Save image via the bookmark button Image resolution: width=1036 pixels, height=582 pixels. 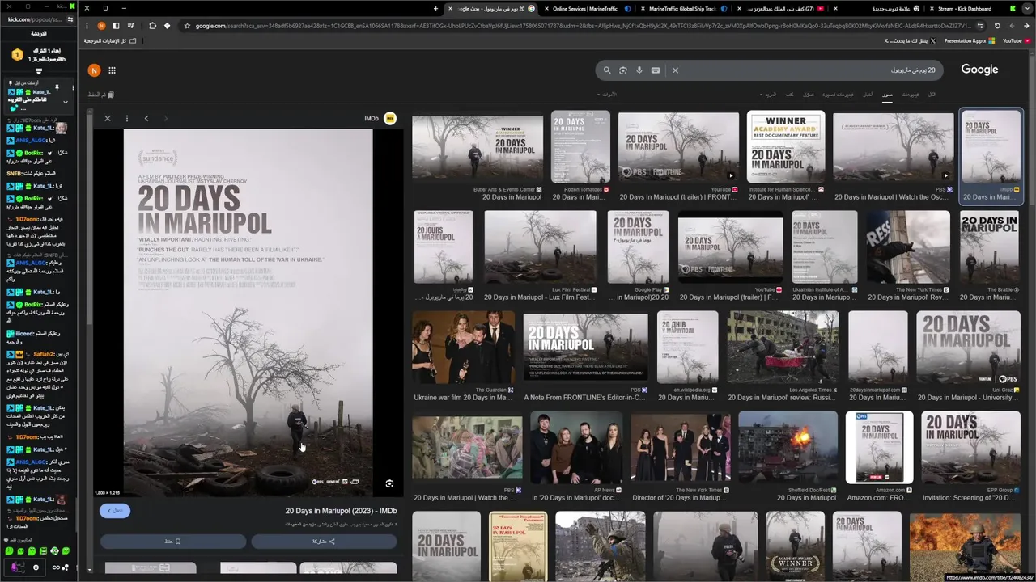(x=173, y=542)
